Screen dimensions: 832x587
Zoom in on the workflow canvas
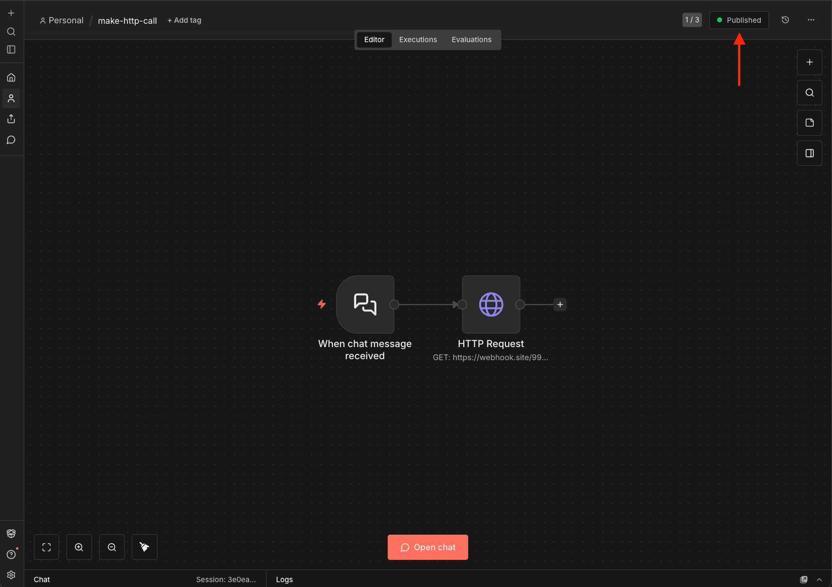tap(79, 547)
